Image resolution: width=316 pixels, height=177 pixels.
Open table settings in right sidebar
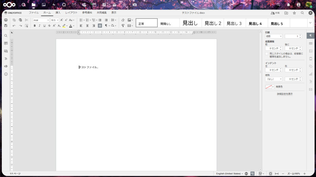[310, 43]
